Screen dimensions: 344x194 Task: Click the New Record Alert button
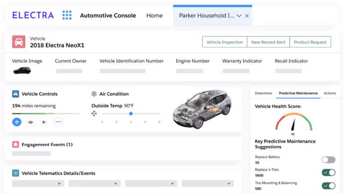point(268,42)
